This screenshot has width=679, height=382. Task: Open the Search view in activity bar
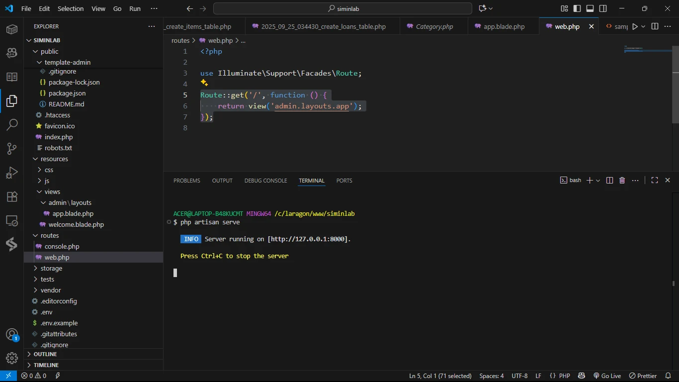click(x=12, y=125)
